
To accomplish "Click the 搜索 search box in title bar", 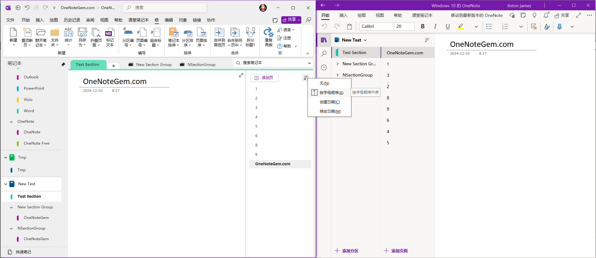I will (164, 7).
